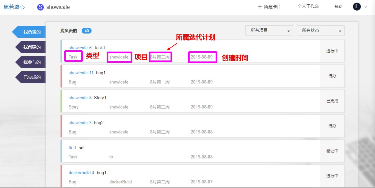375x188 pixels.
Task: Open 个人工作台 menu
Action: (x=308, y=7)
